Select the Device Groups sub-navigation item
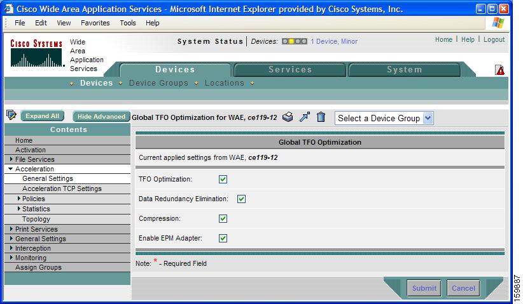The height and width of the screenshot is (304, 523). tap(158, 83)
